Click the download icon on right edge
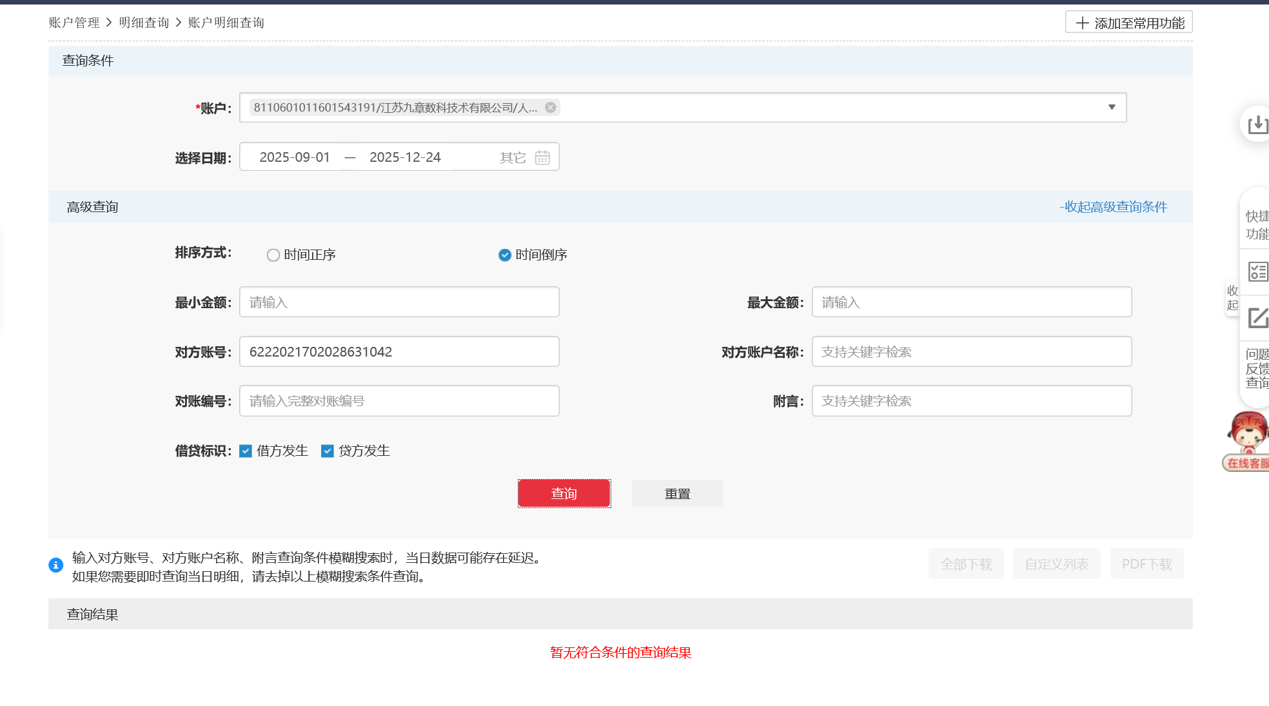Screen dimensions: 1269x706 [1257, 124]
